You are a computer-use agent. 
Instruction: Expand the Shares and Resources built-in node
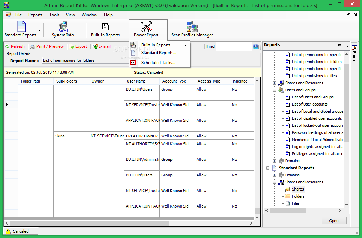point(274,83)
